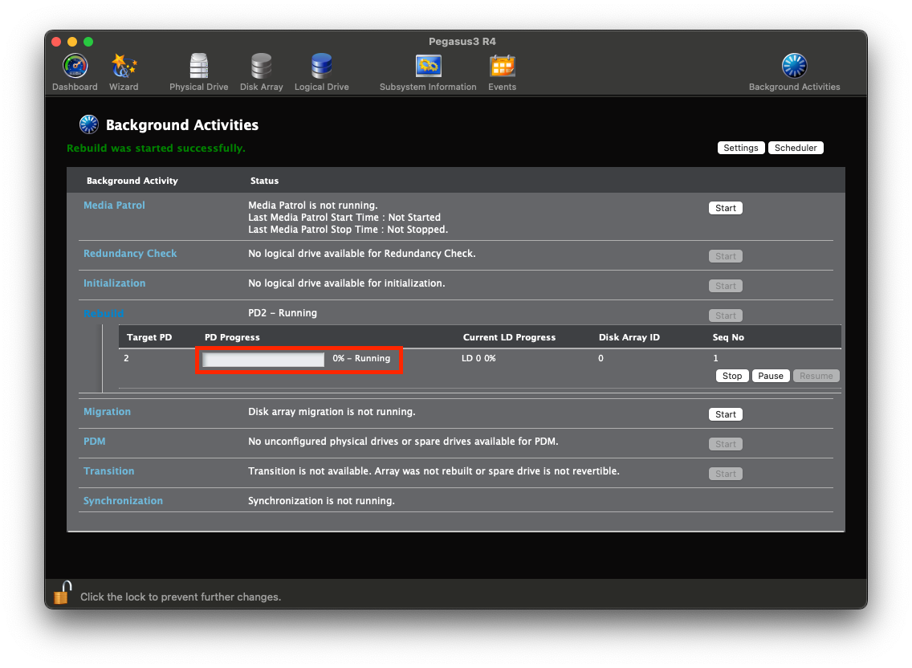Open the Scheduler button
This screenshot has height=668, width=912.
tap(795, 148)
